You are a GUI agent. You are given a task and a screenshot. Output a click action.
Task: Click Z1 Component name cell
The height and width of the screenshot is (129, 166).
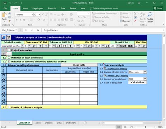(25, 75)
